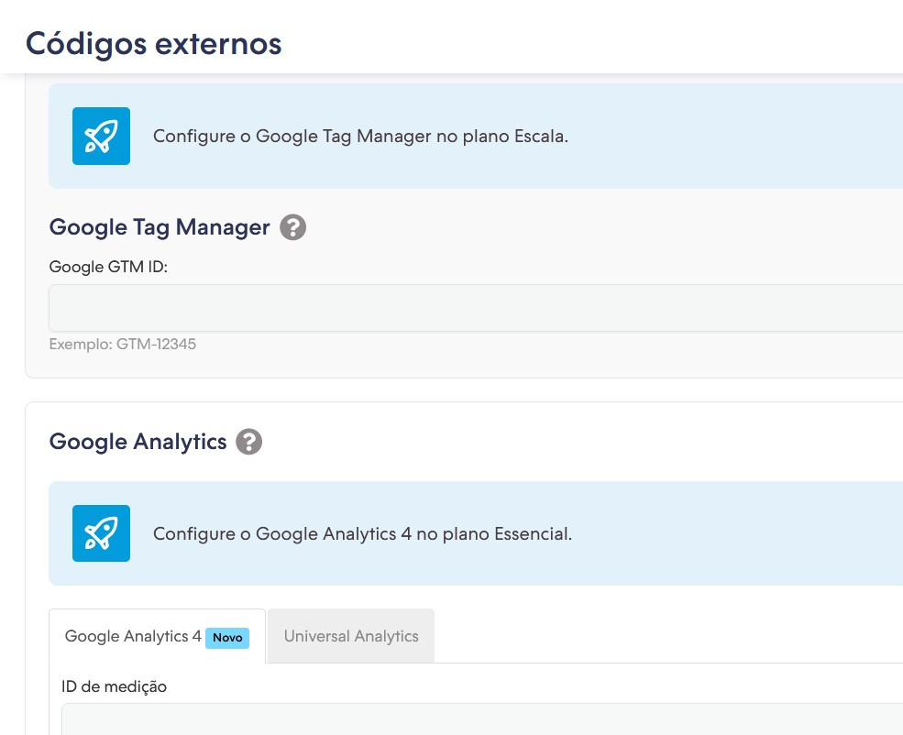Click the Google Tag Manager help icon

(x=293, y=227)
